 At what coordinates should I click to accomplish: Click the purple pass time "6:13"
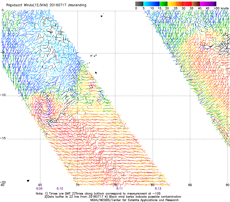tap(158, 189)
